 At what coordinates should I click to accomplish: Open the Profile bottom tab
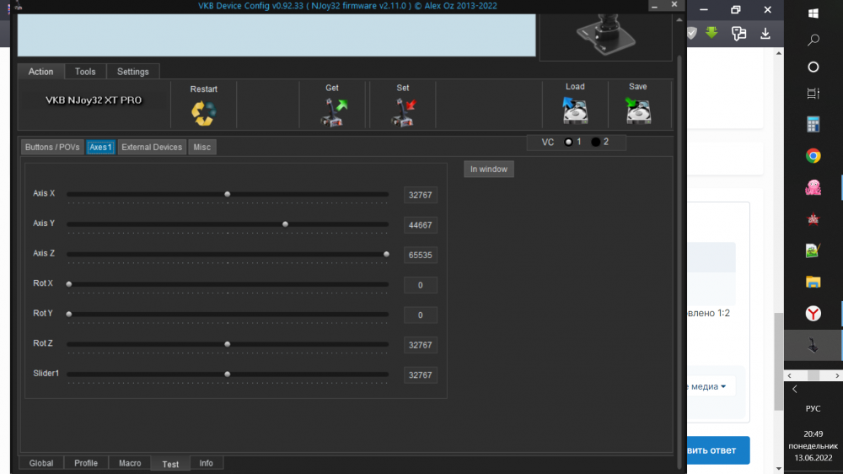86,463
